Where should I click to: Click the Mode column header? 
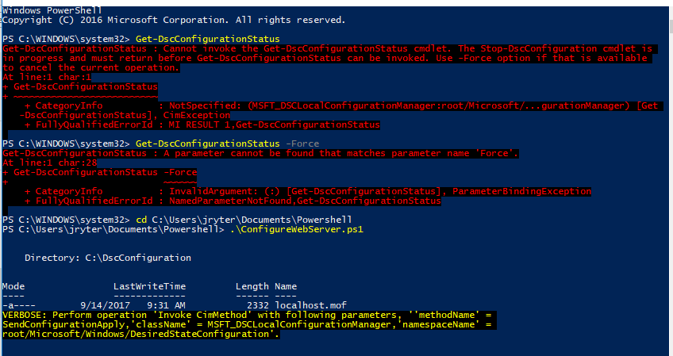pos(13,285)
